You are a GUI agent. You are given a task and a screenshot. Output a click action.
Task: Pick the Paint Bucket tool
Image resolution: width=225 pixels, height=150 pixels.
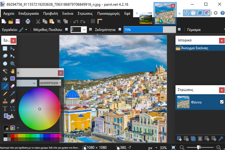(5, 79)
